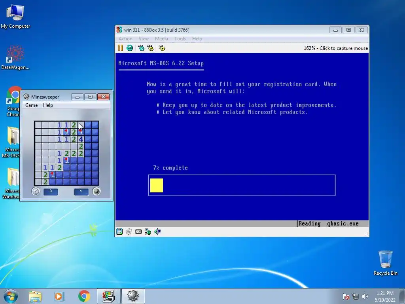
Task: Click the number 4 tile in Minesweeper
Action: tap(81, 139)
